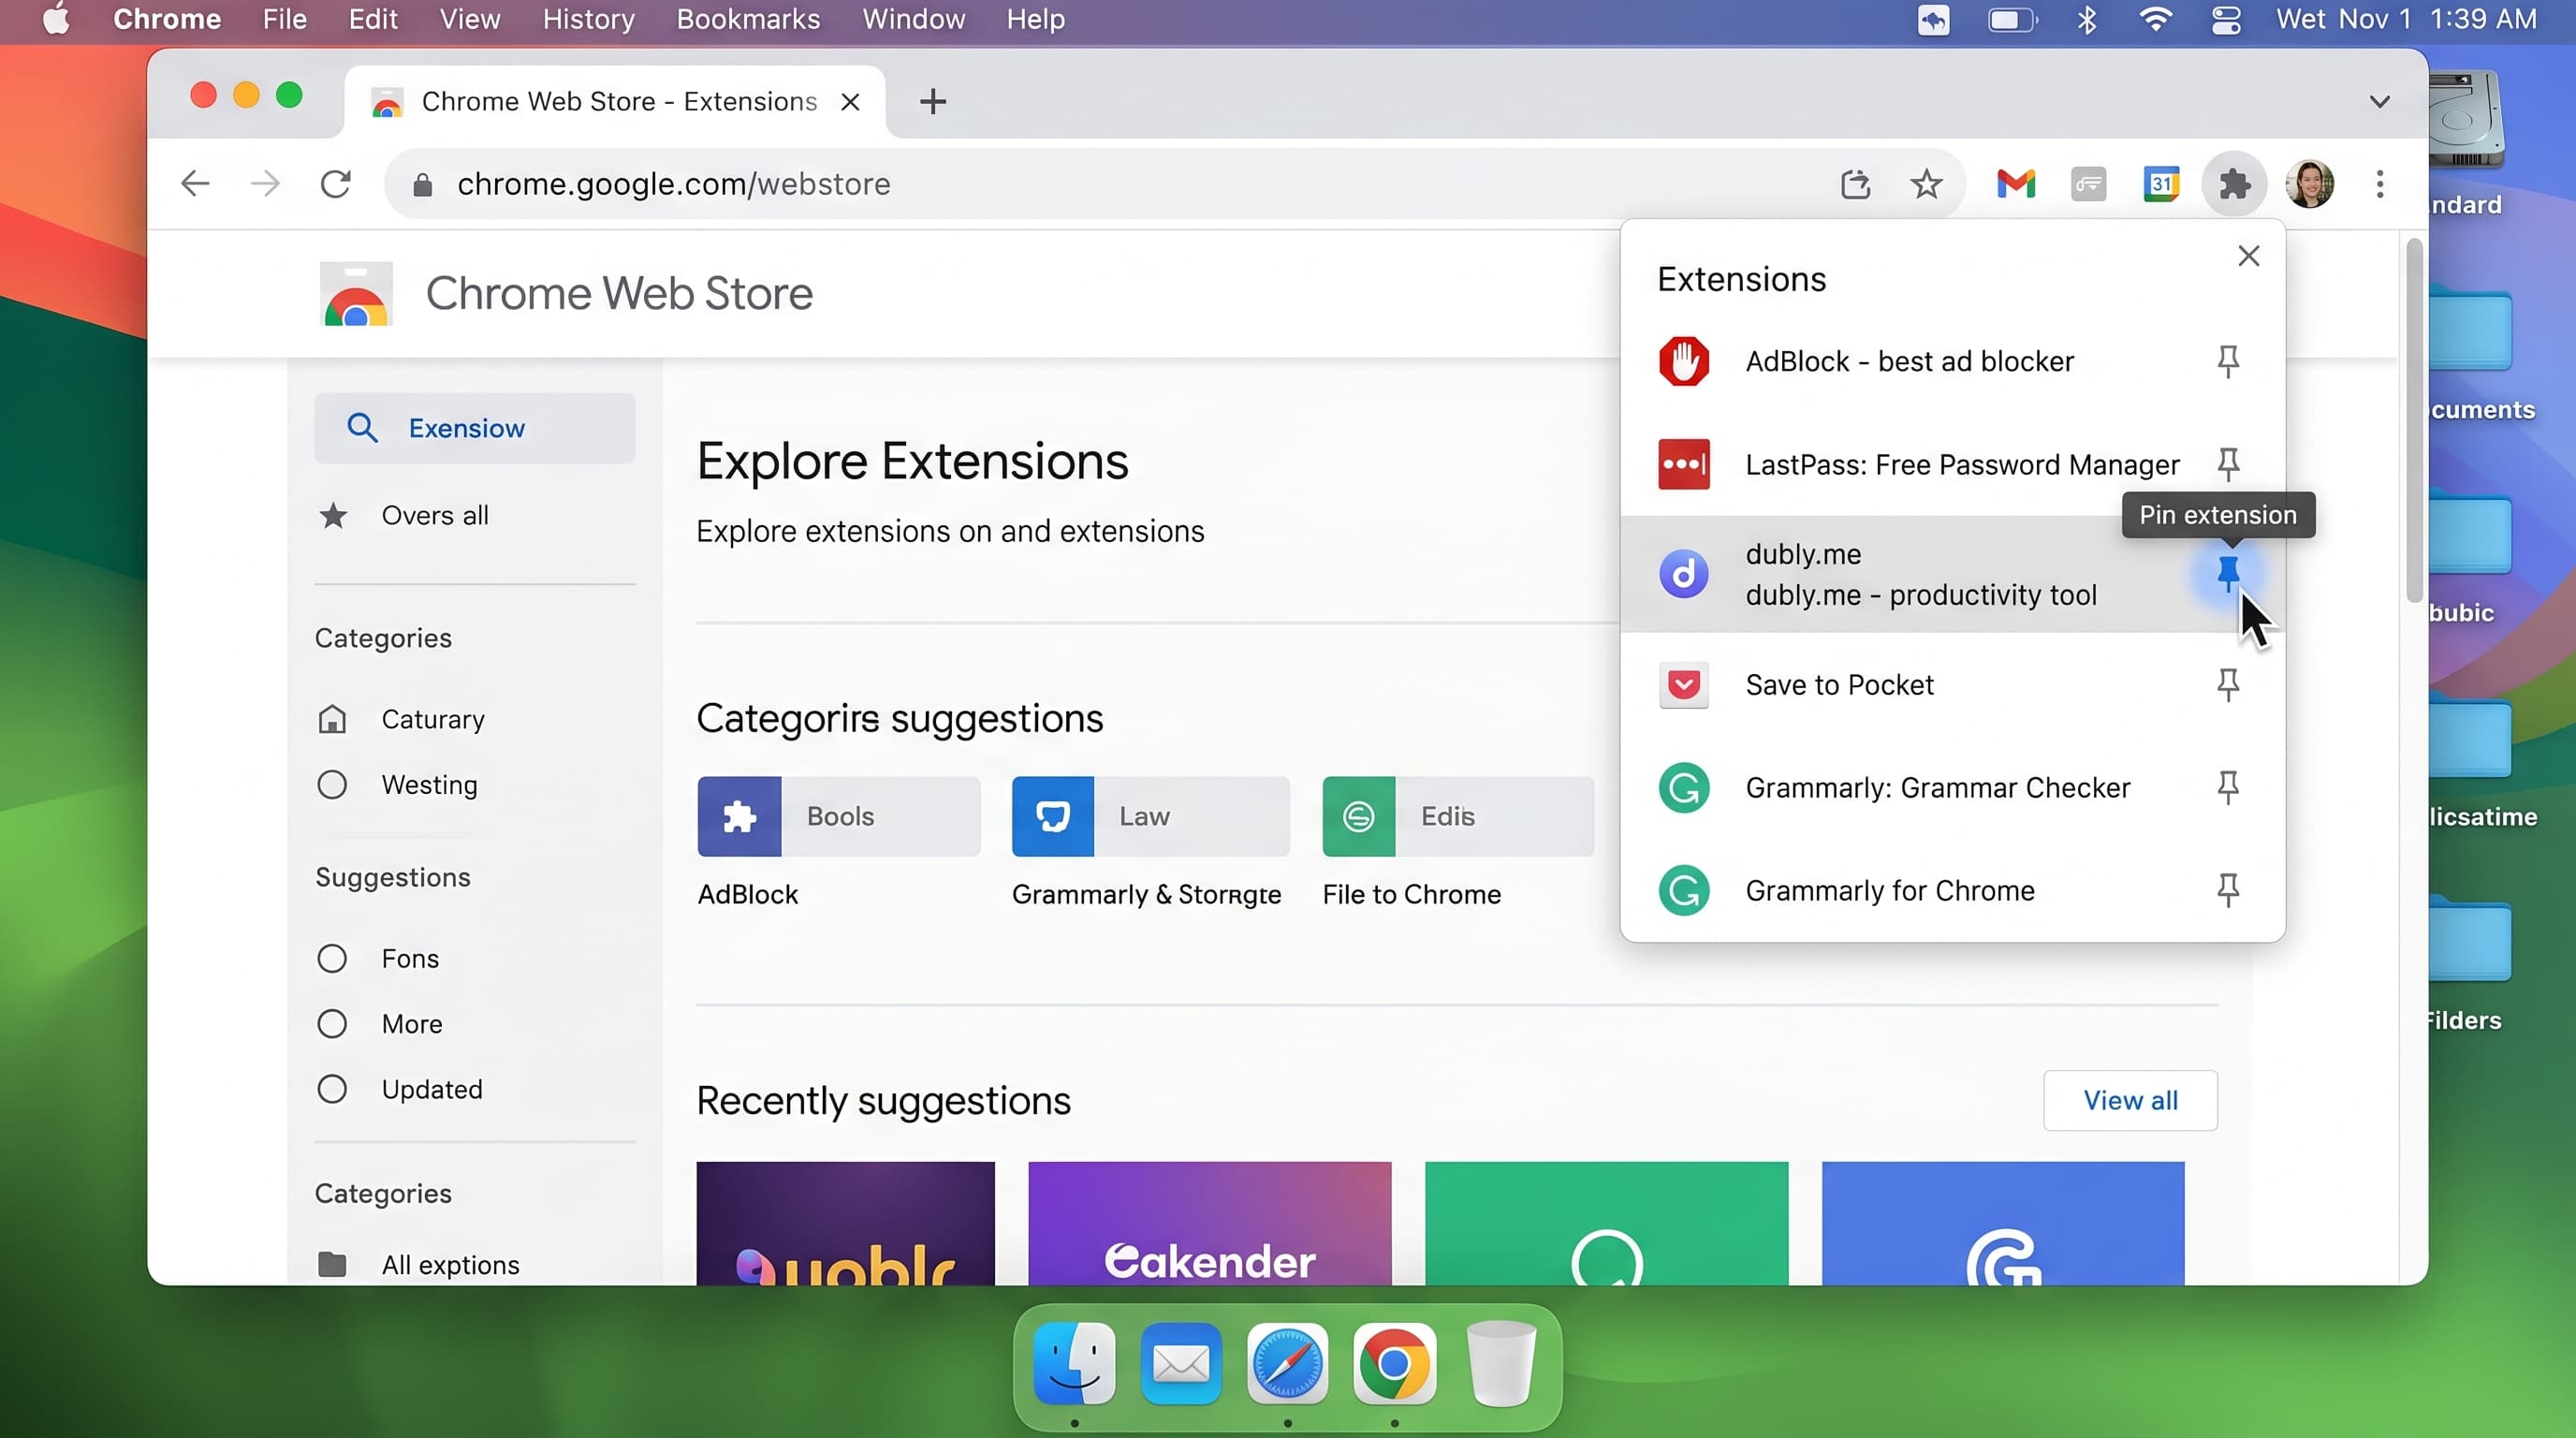Click the Save to Pocket icon
The height and width of the screenshot is (1438, 2576).
[x=1684, y=685]
